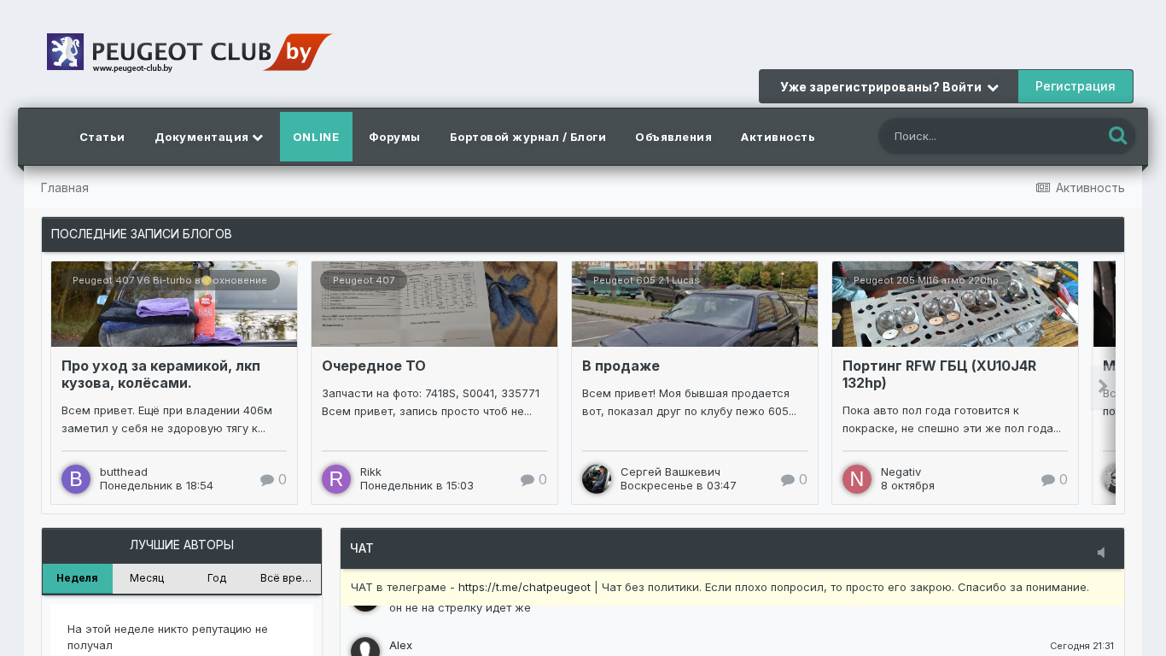The width and height of the screenshot is (1166, 656).
Task: Open blog post 'В продаже'
Action: (621, 366)
